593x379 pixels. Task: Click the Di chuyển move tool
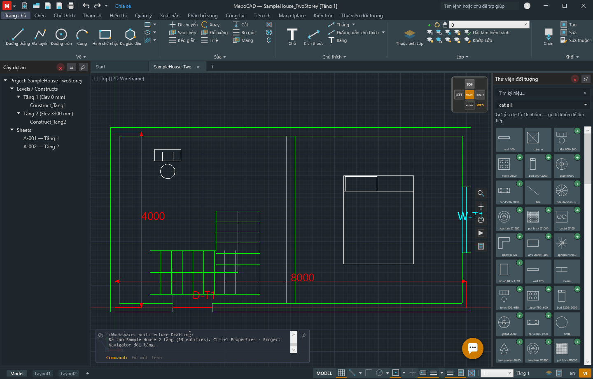(x=183, y=25)
